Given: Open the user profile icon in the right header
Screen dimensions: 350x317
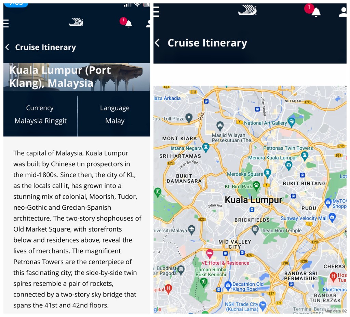Looking at the screenshot, I should tap(342, 12).
